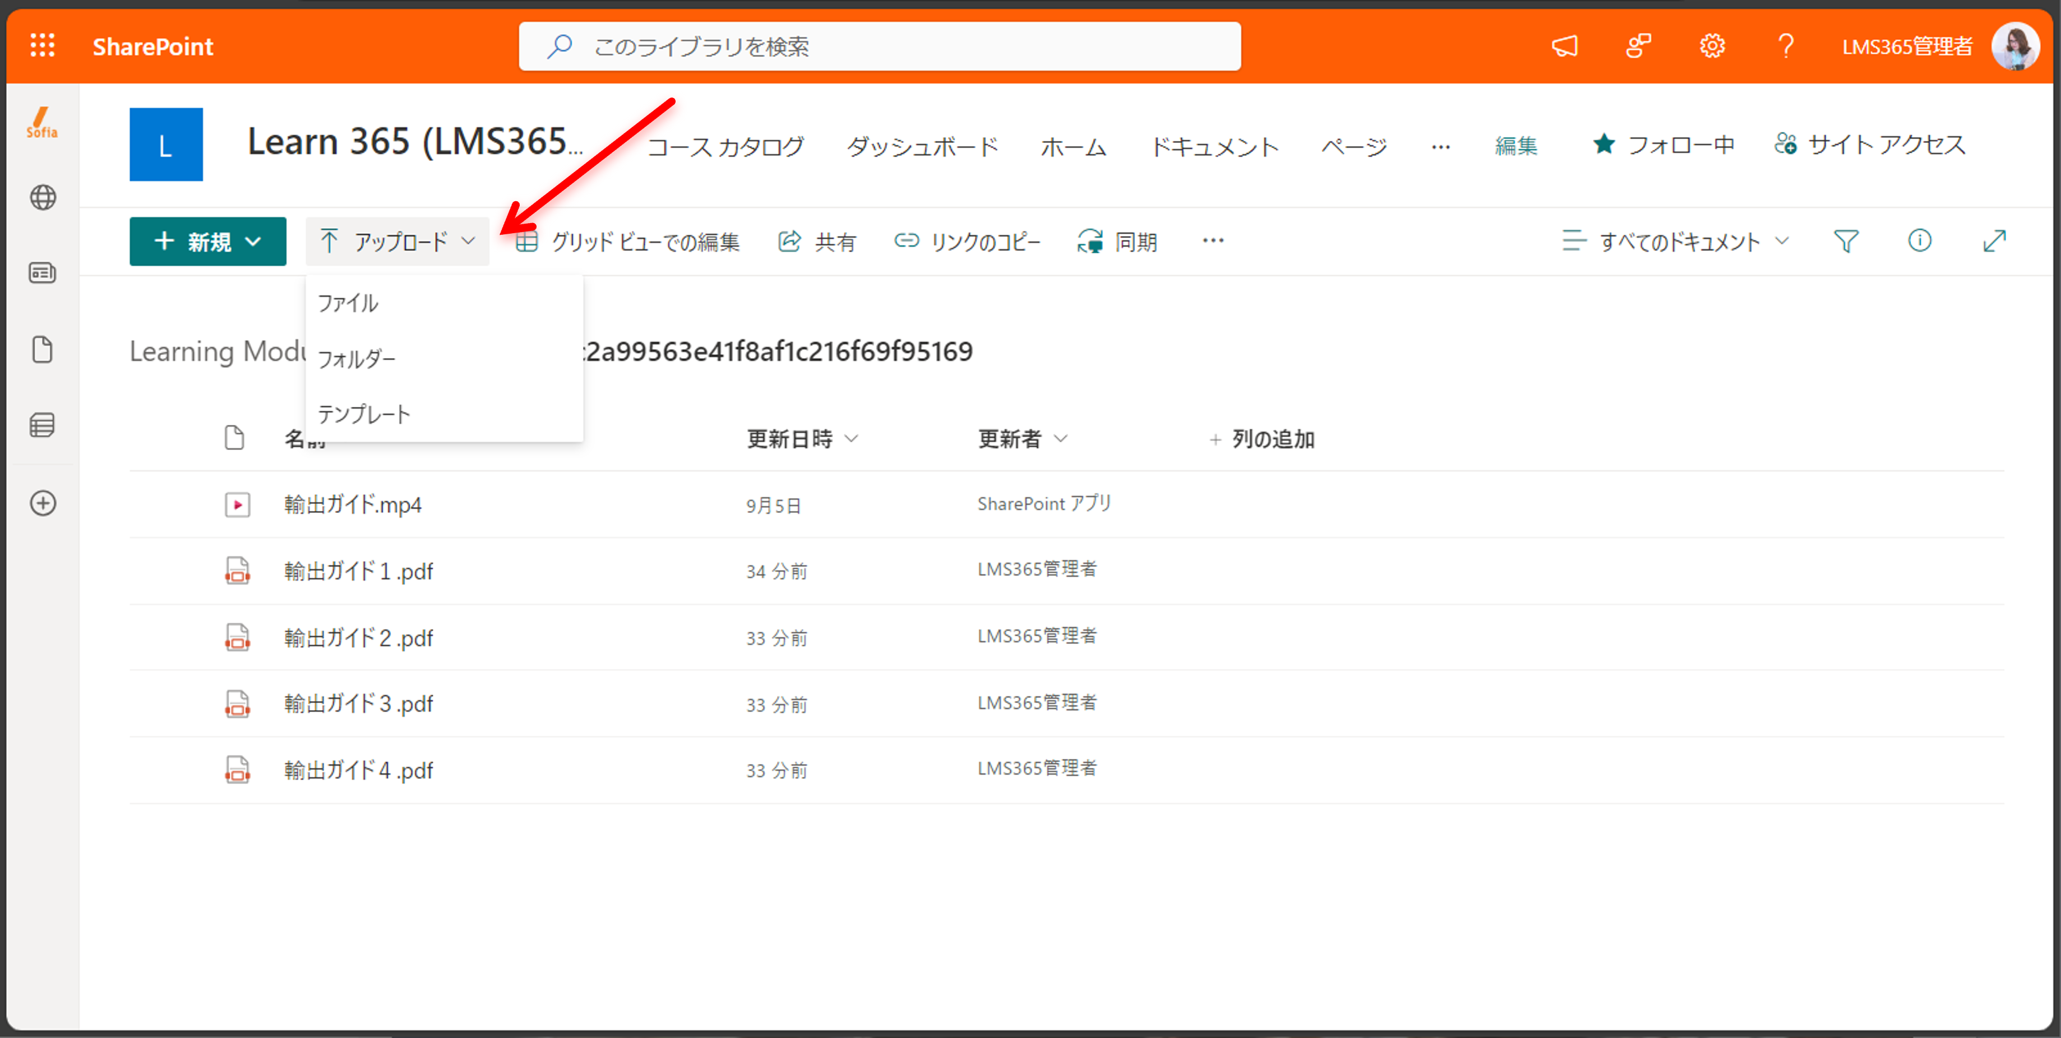The height and width of the screenshot is (1038, 2061).
Task: Go to the コース カタログ nav tab
Action: click(725, 146)
